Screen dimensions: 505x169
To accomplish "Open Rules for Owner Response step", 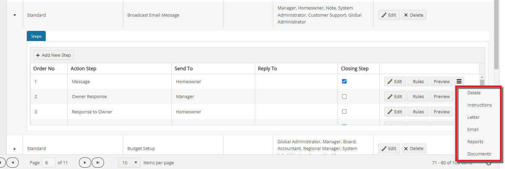I will [x=418, y=96].
